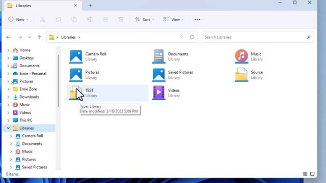Switch to details view in status bar
326x183 pixels.
pos(305,174)
